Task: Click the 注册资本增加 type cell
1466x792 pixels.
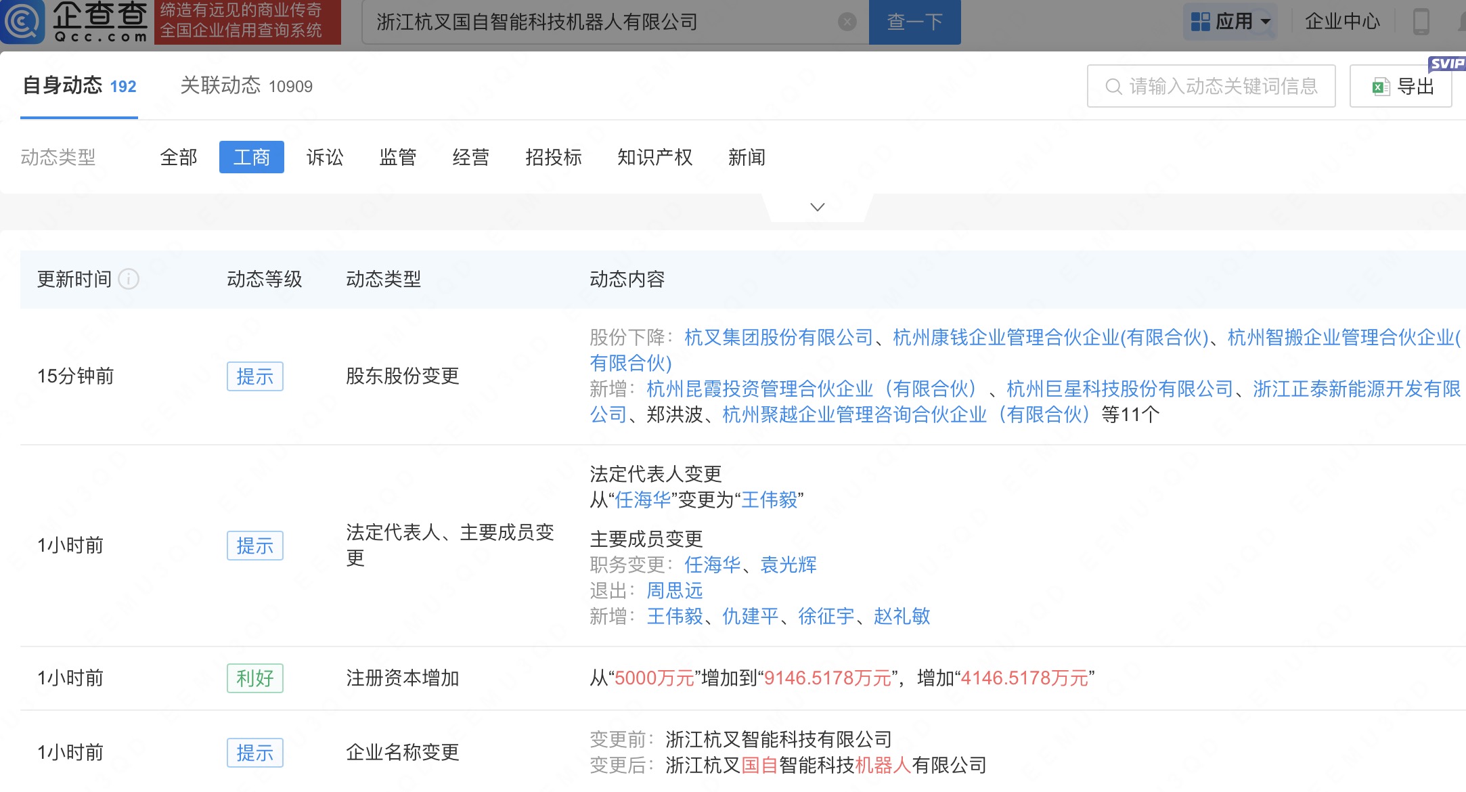Action: click(x=403, y=678)
